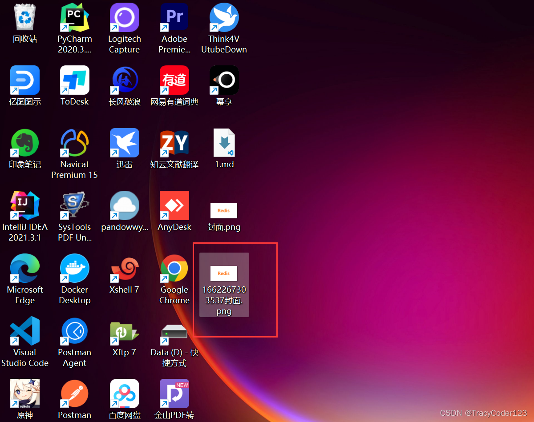Select the 封面.png image file

click(224, 211)
